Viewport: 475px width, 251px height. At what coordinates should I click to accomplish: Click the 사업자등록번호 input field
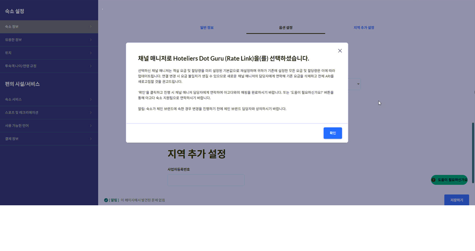click(206, 180)
